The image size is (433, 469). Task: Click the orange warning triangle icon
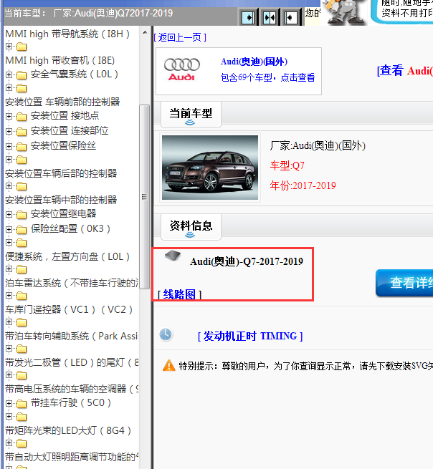169,365
